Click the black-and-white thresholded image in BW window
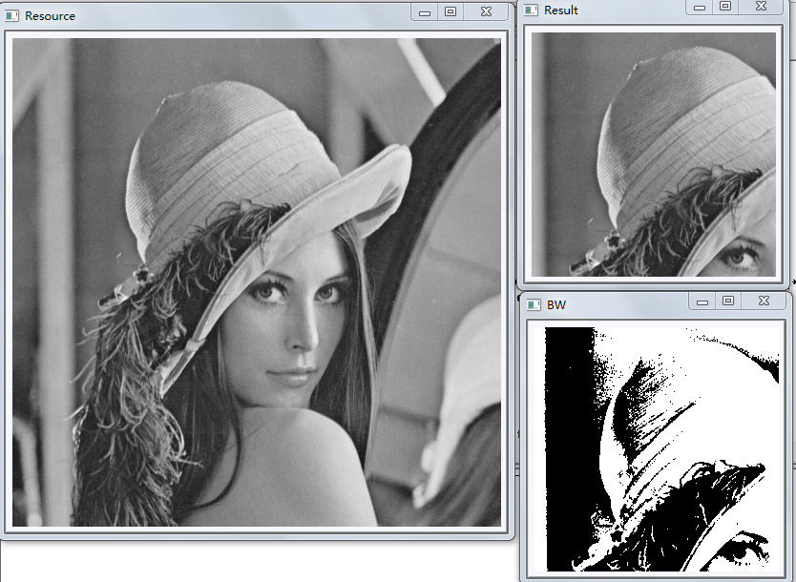 657,449
